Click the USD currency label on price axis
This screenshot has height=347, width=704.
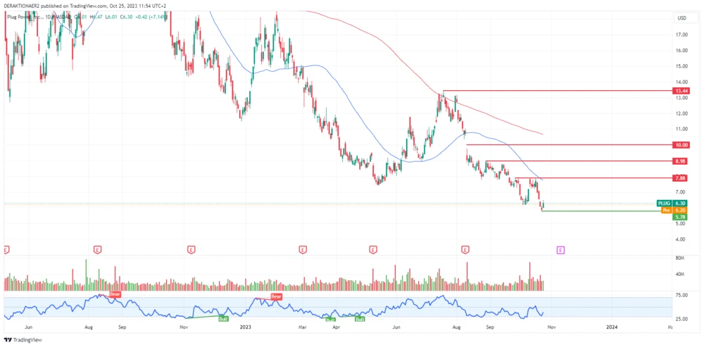[x=681, y=18]
